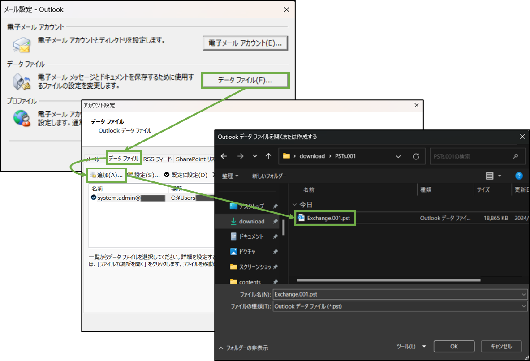Click the pin icon next to ピクチャ
The height and width of the screenshot is (361, 530).
(275, 251)
